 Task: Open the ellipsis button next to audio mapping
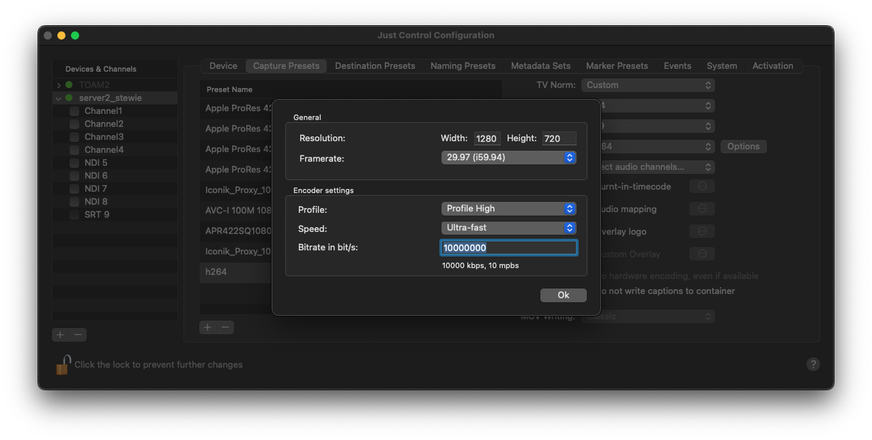[702, 209]
